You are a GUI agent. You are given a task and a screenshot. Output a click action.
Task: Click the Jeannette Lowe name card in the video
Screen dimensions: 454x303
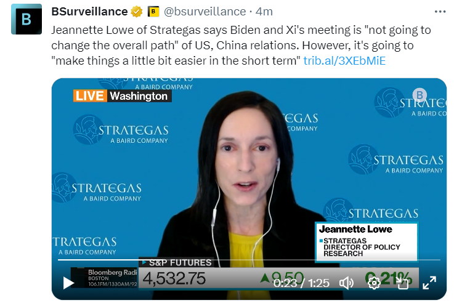367,242
